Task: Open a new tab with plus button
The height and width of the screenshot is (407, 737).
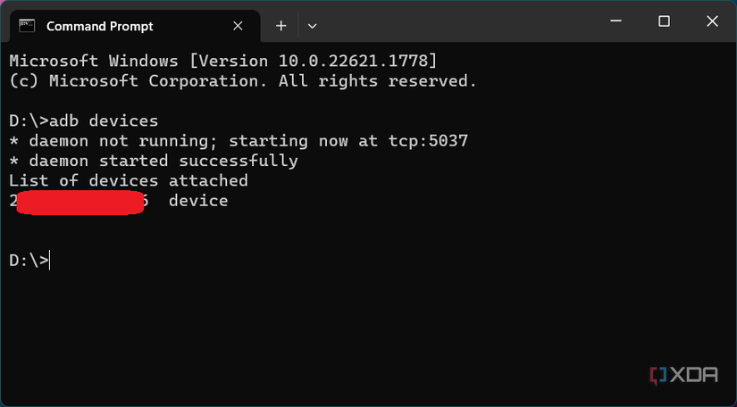Action: pos(281,26)
